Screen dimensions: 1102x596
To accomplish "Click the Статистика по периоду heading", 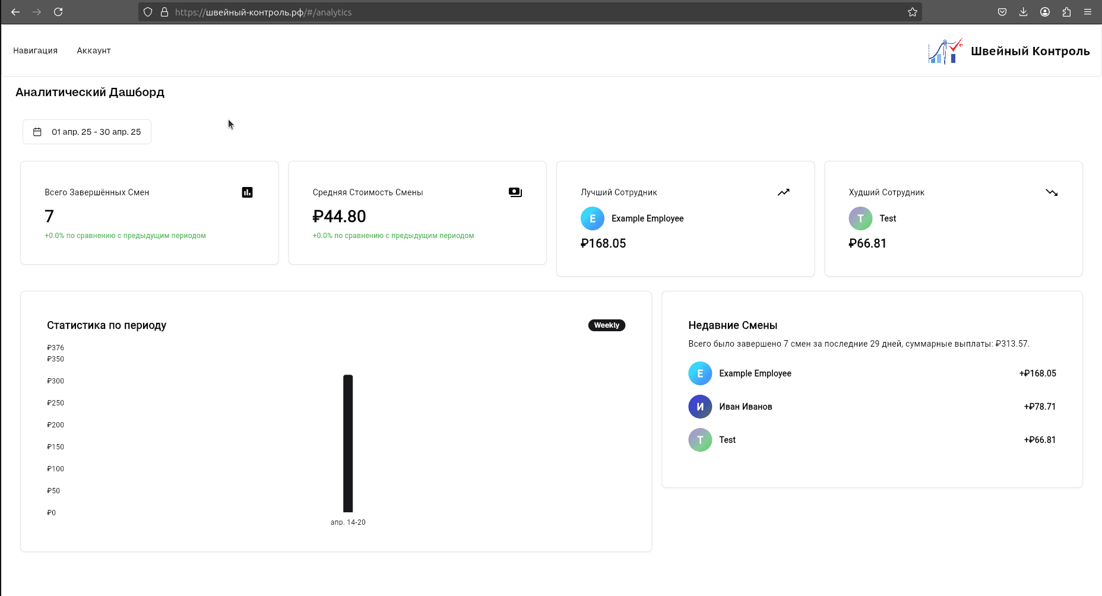I will 107,325.
